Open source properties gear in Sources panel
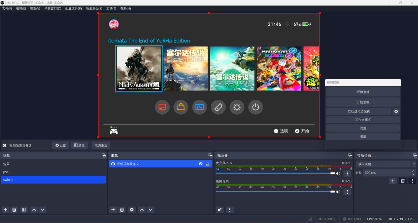 [132, 210]
